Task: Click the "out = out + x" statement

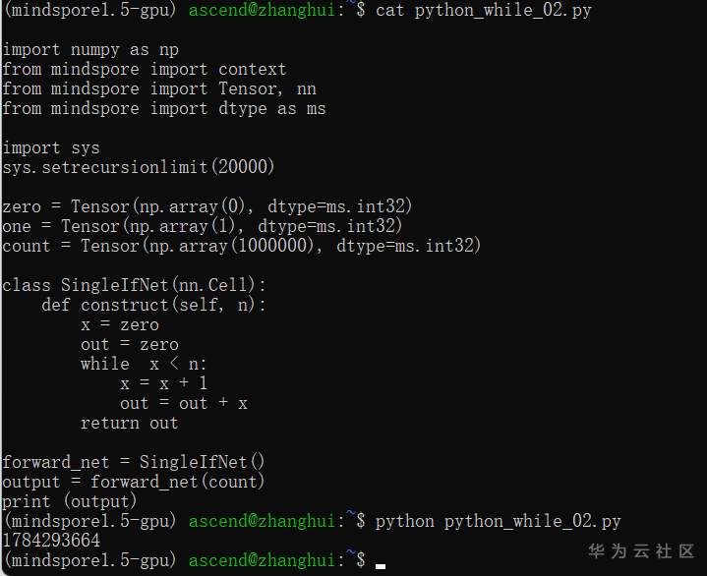Action: click(x=183, y=403)
